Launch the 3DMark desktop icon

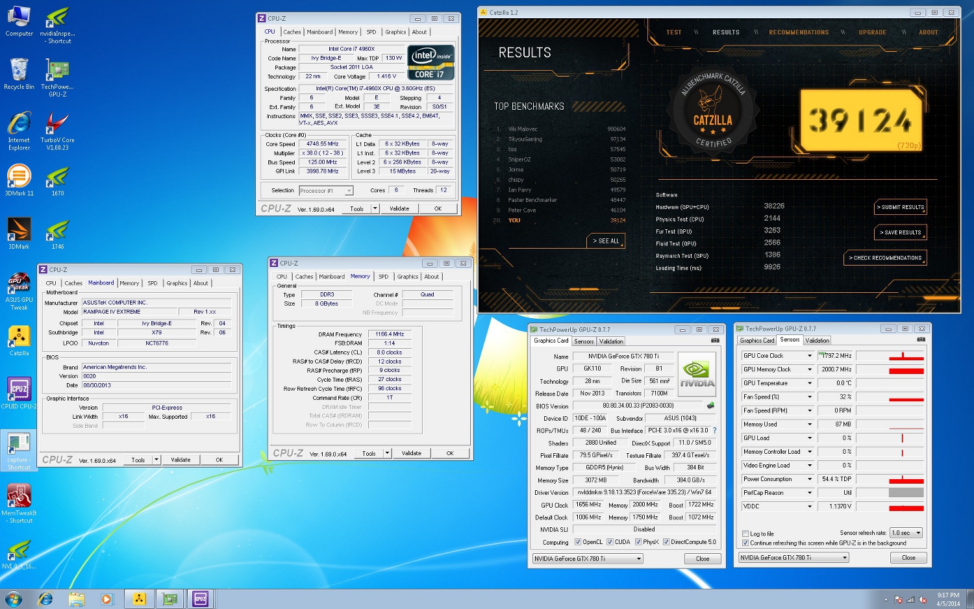click(x=19, y=234)
